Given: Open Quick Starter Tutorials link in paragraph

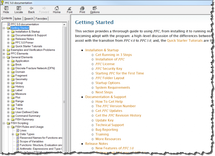Looking at the screenshot, I should 185,41.
